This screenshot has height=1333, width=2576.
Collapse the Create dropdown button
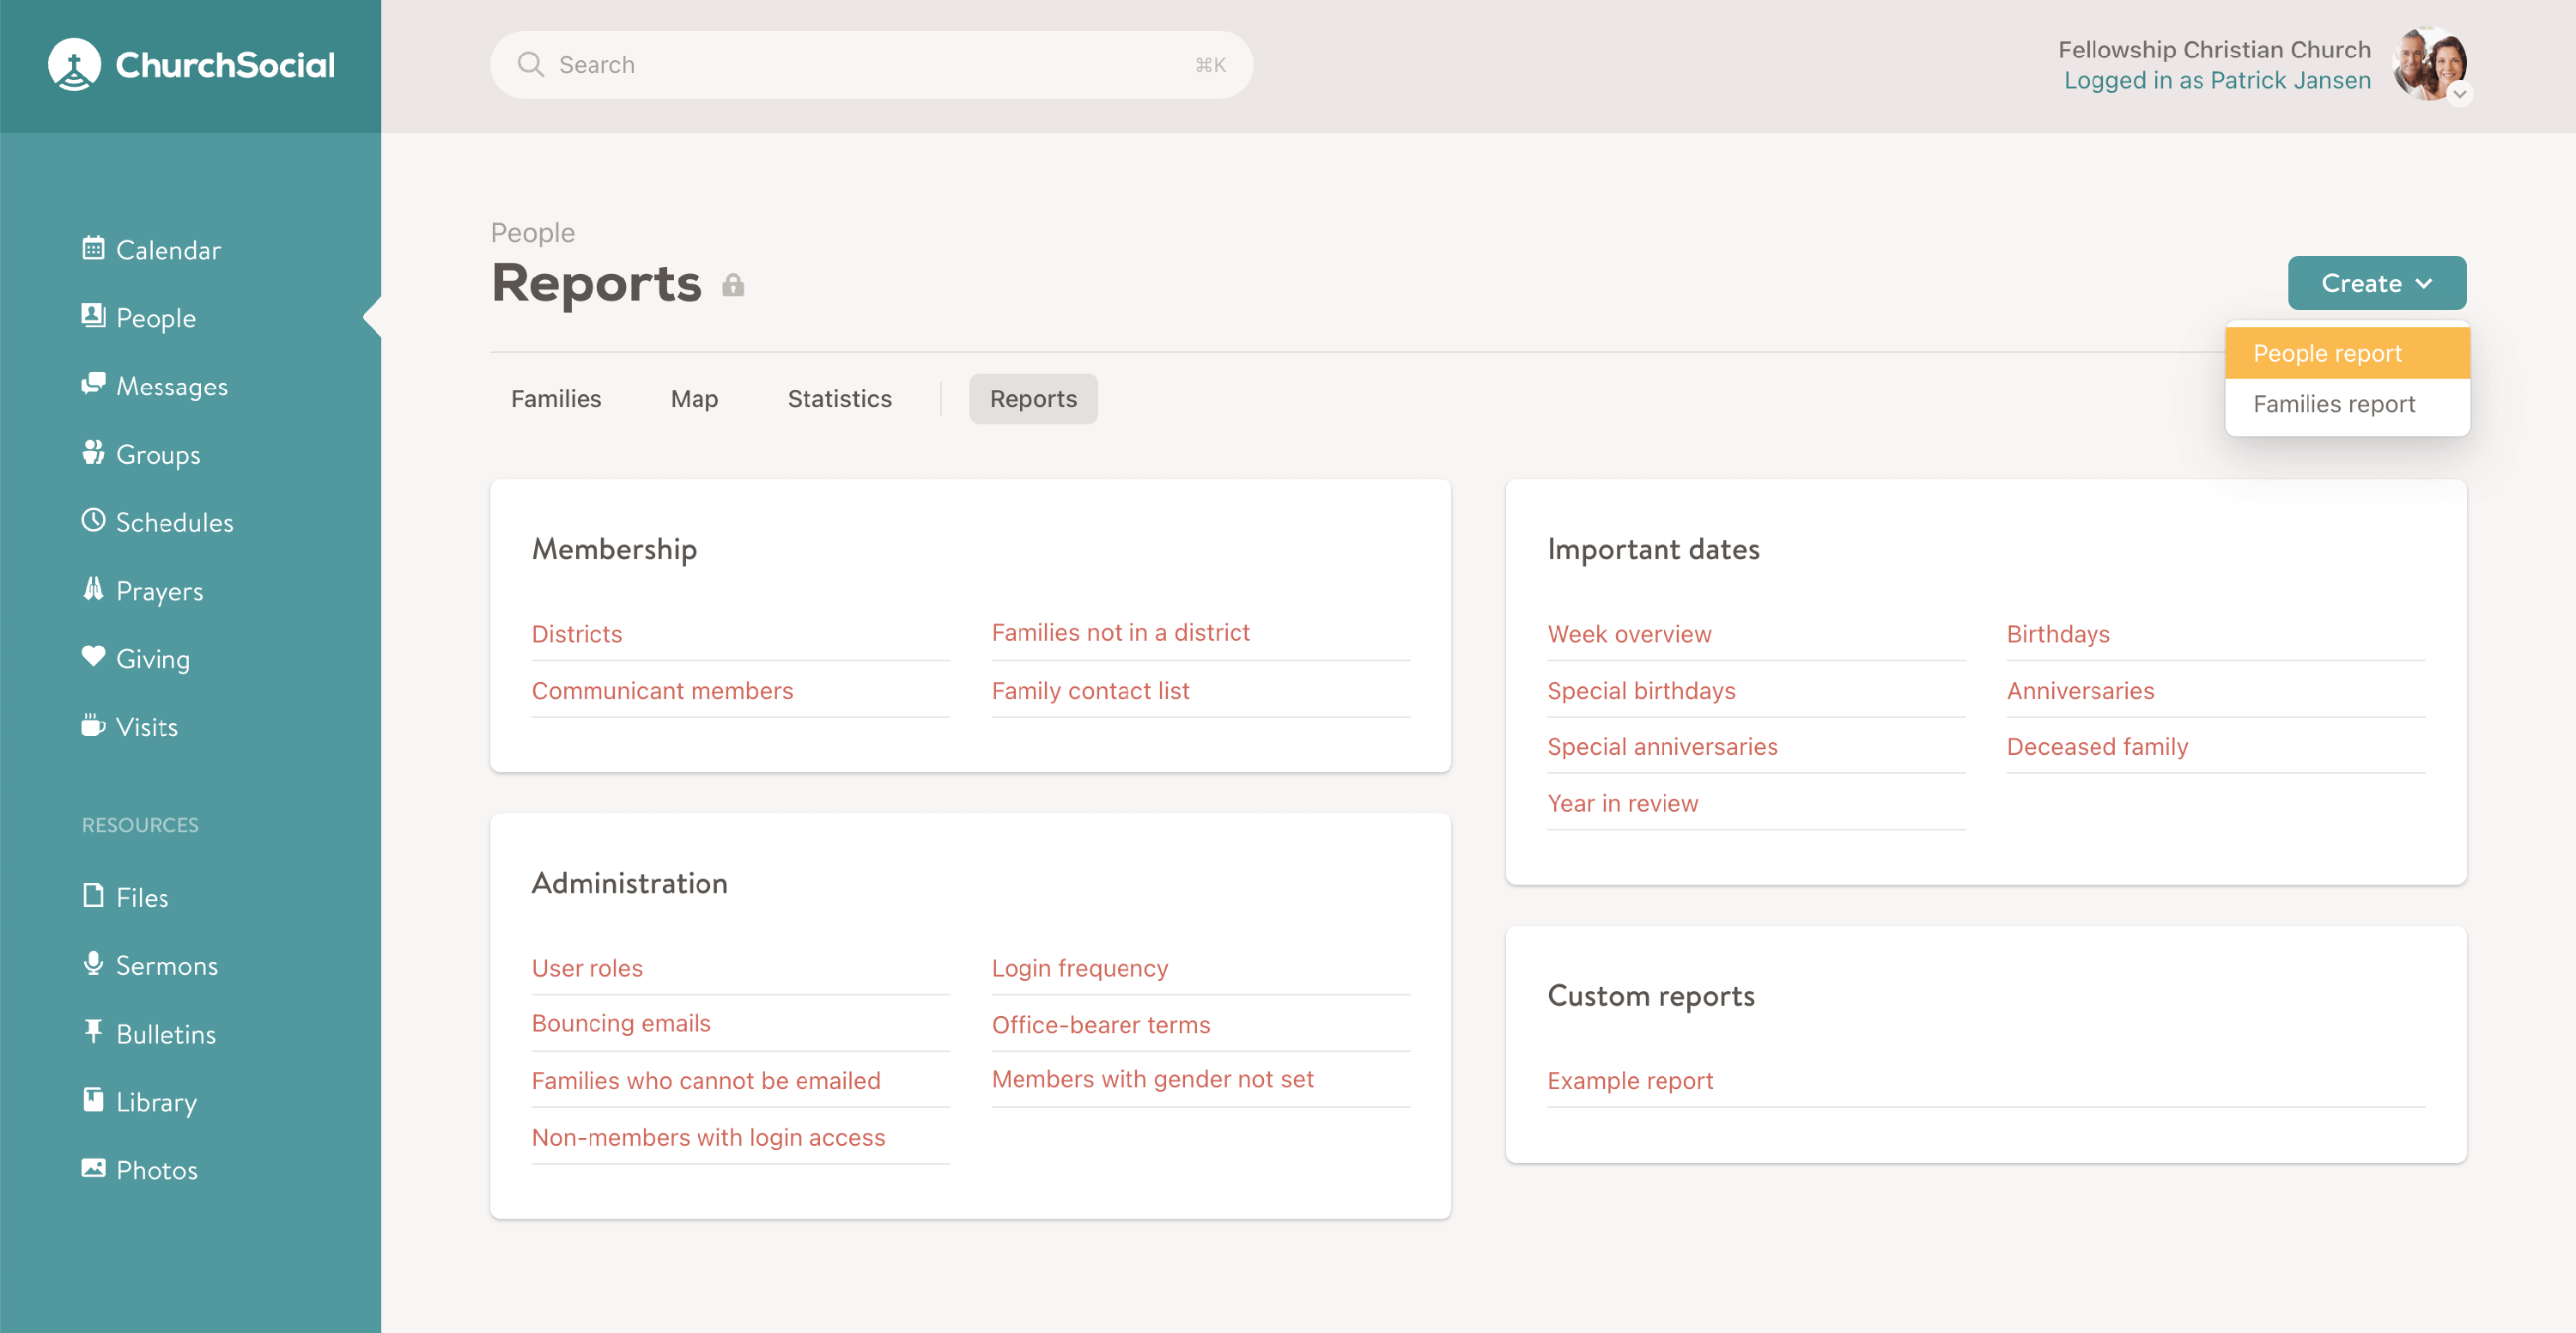pos(2376,283)
